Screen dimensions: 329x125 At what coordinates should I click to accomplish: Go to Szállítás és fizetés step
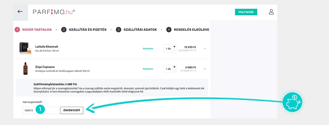click(84, 30)
